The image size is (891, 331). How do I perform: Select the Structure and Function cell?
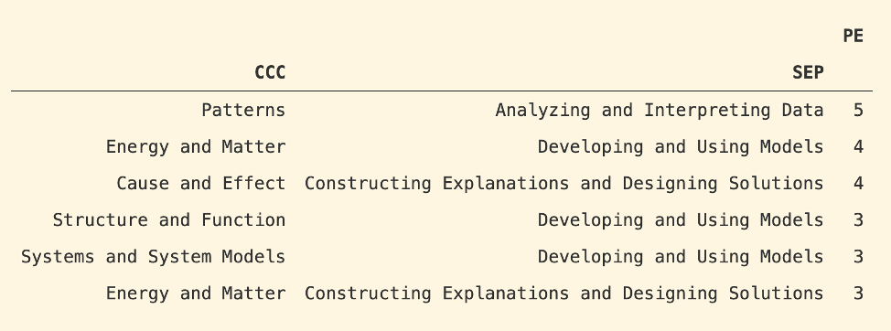[x=169, y=219]
